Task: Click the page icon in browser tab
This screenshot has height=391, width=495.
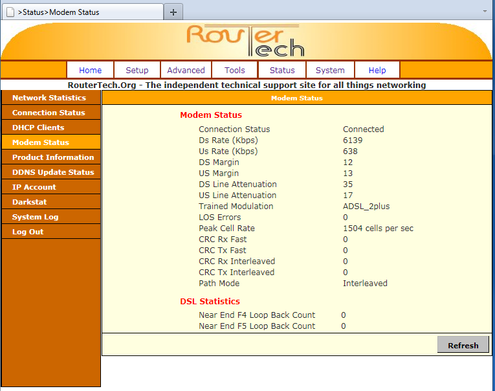Action: (10, 12)
